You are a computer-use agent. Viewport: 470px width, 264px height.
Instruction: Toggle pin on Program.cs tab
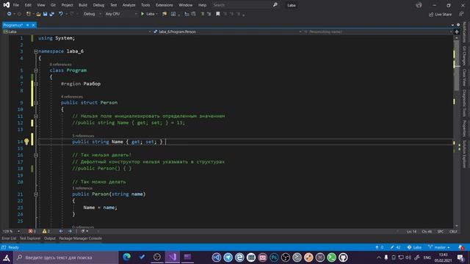28,25
